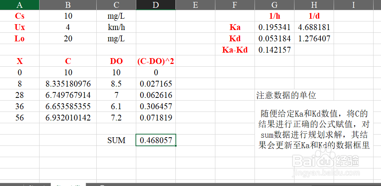Select C value 8.335180976
The height and width of the screenshot is (186, 381).
68,84
